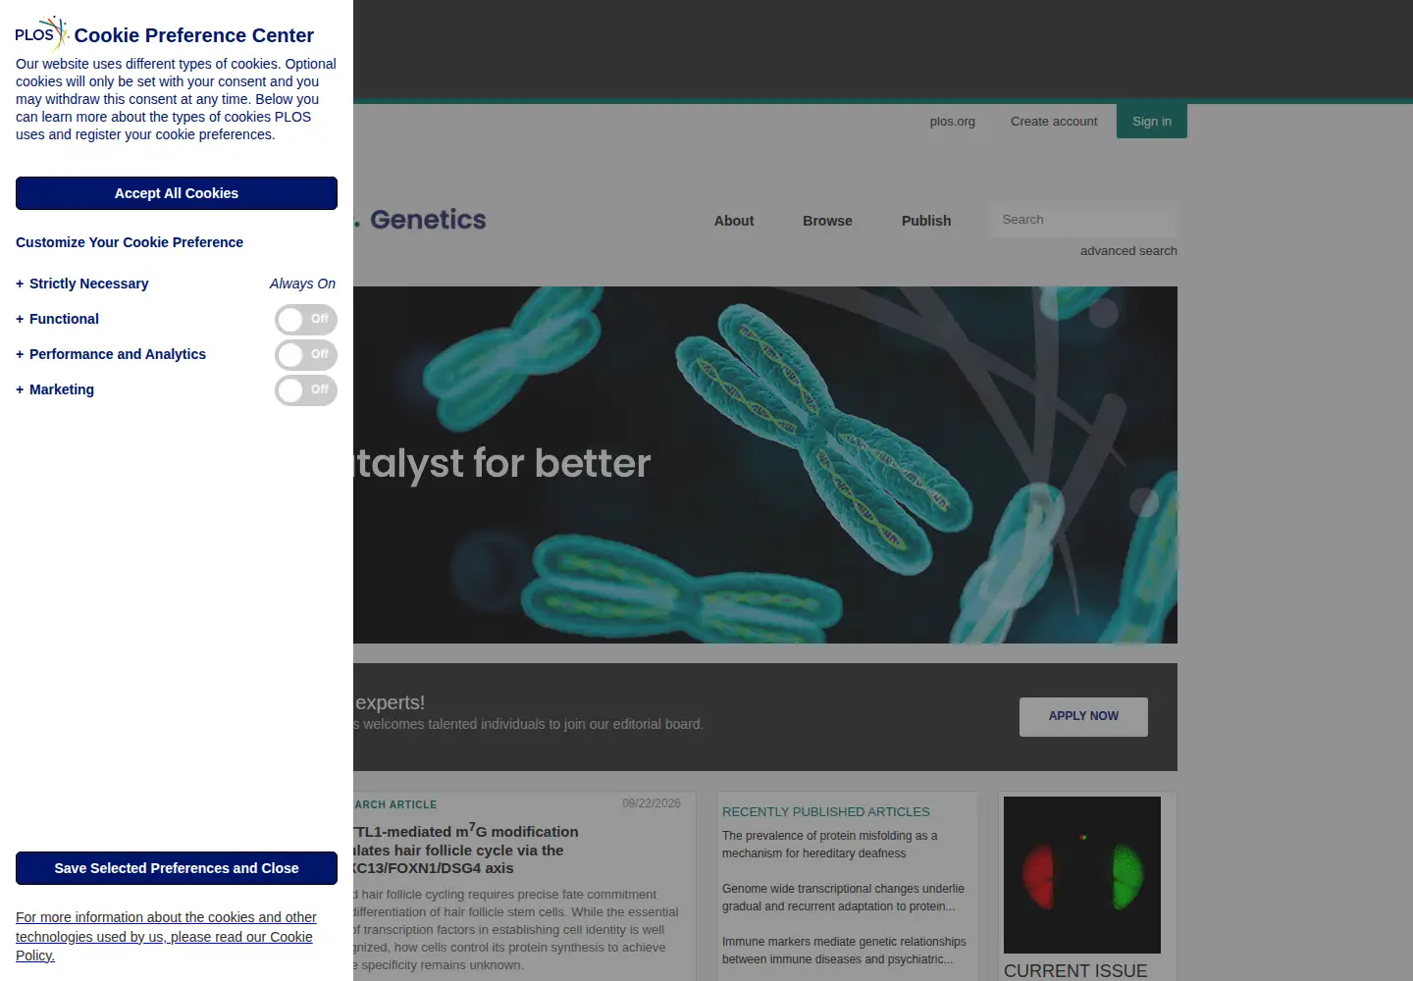Open the Cookie Policy link
Viewport: 1413px width, 981px height.
[166, 936]
